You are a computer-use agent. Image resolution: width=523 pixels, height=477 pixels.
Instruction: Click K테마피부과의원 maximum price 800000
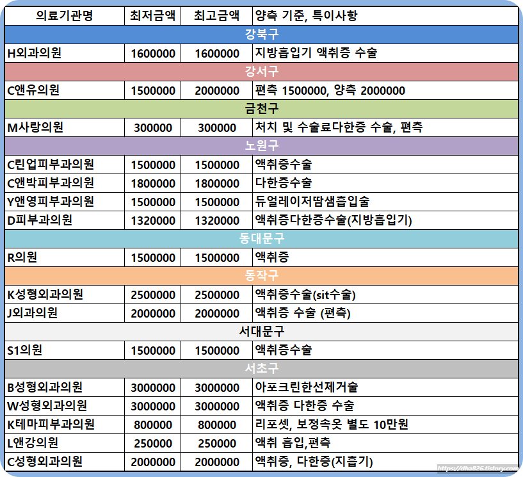click(x=217, y=425)
